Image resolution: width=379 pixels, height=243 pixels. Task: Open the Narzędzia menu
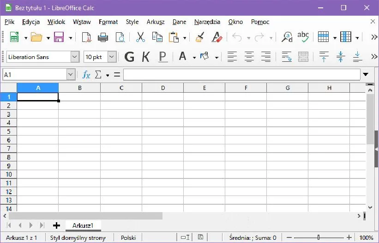click(x=207, y=22)
